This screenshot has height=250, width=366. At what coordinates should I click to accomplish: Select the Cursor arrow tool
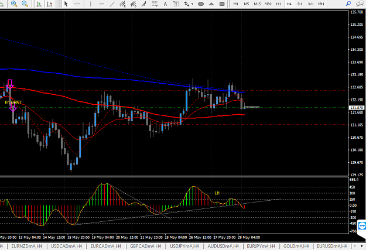[x=66, y=4]
